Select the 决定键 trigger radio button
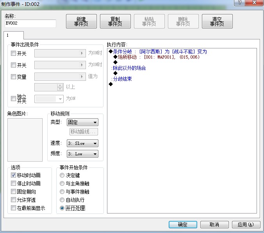Screen dimensions: 264x233 62,175
